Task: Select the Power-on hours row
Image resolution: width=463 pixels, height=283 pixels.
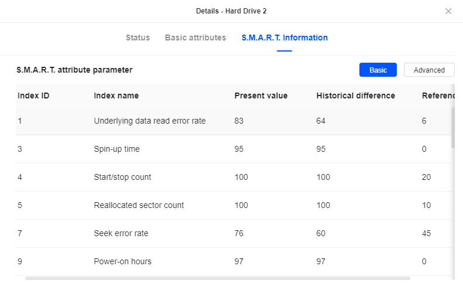Action: [122, 261]
